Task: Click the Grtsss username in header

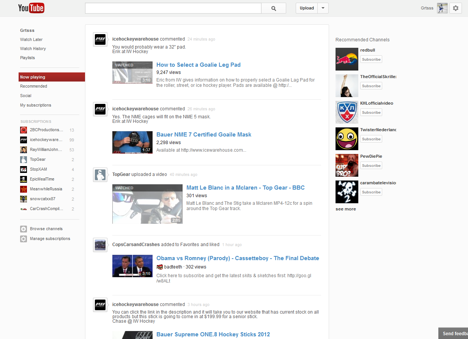Action: click(x=427, y=8)
